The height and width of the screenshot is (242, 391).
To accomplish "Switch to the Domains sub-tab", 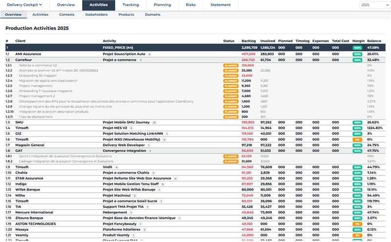I will pyautogui.click(x=152, y=15).
